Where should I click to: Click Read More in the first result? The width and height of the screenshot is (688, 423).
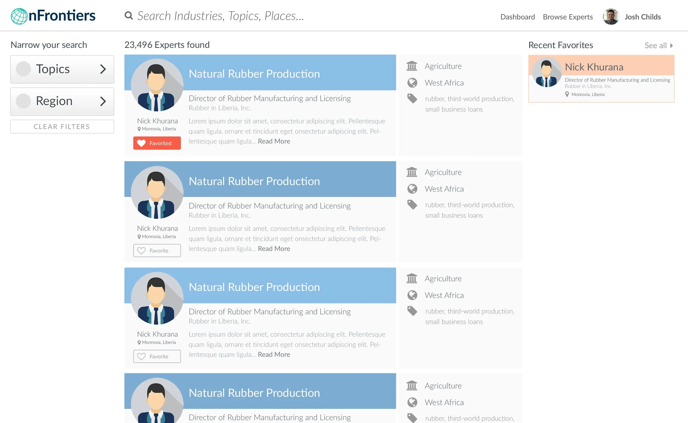coord(274,141)
